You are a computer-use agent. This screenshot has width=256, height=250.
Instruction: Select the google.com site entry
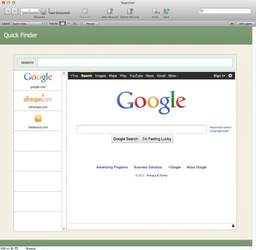[x=38, y=80]
